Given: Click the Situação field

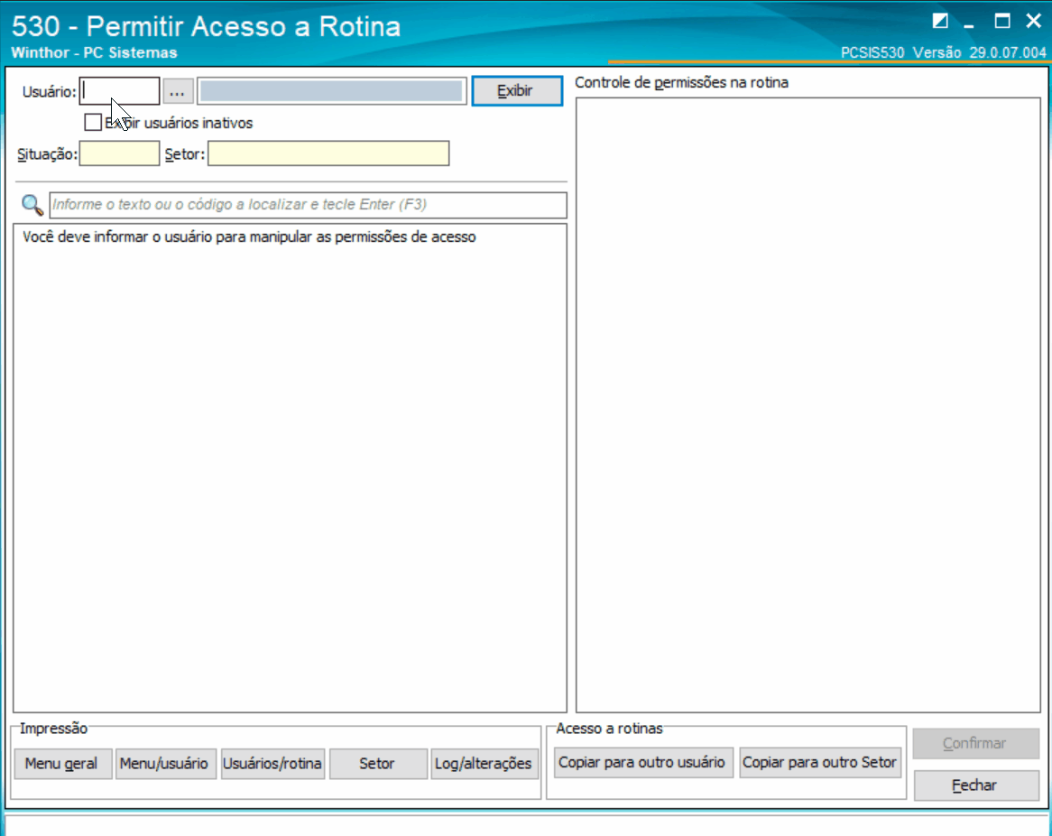Looking at the screenshot, I should click(119, 153).
